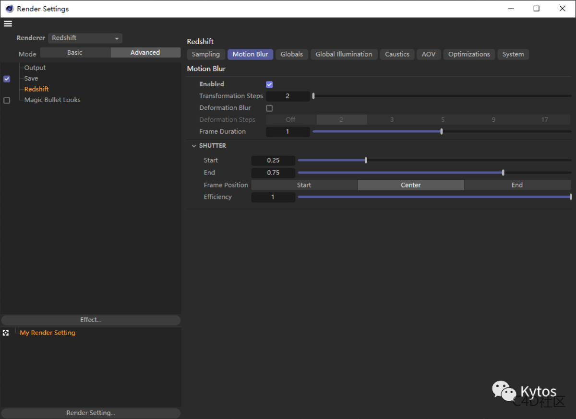
Task: Click the marker icon beside My Render Setting
Action: pos(6,332)
